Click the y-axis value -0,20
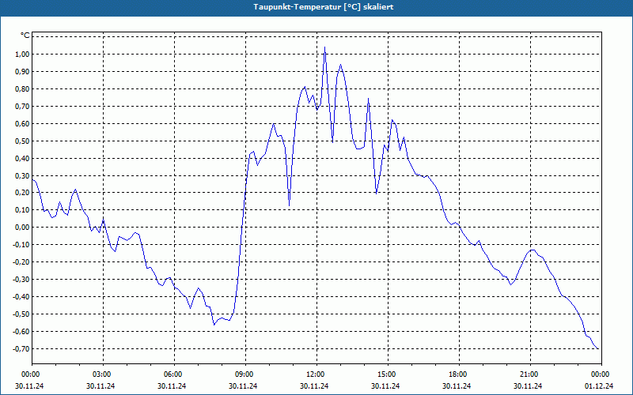This screenshot has width=633, height=395. (21, 261)
